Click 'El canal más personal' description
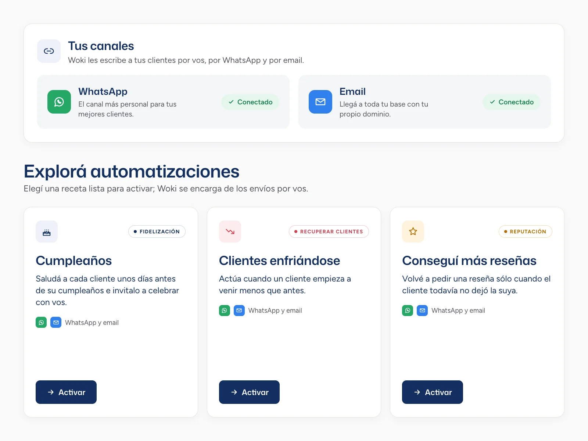 [128, 109]
